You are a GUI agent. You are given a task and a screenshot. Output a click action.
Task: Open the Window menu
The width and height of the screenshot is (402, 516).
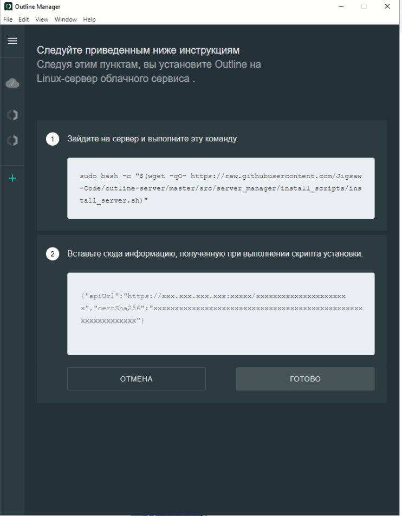pyautogui.click(x=66, y=19)
